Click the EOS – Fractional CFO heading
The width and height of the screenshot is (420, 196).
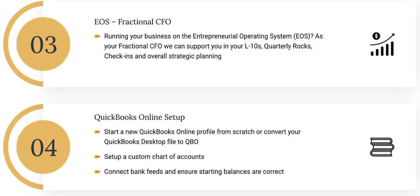[x=133, y=22]
